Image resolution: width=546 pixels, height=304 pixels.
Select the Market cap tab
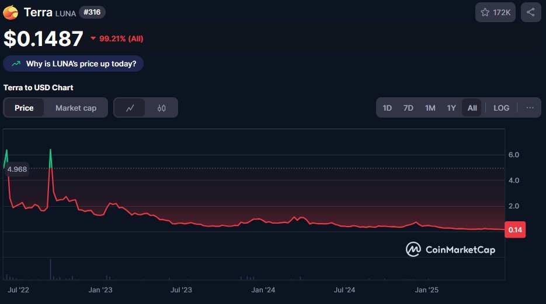[x=76, y=108]
